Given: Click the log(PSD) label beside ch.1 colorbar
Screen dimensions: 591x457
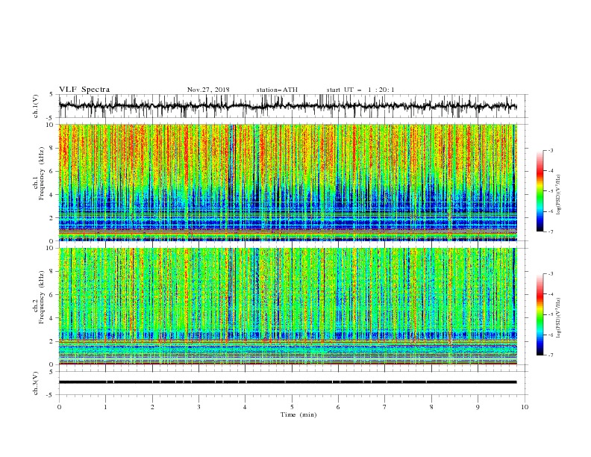Looking at the screenshot, I should 559,195.
